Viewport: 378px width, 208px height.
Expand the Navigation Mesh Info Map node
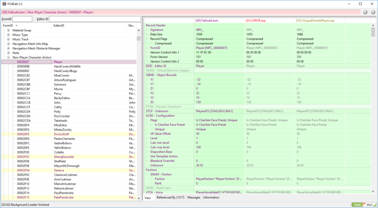point(9,44)
